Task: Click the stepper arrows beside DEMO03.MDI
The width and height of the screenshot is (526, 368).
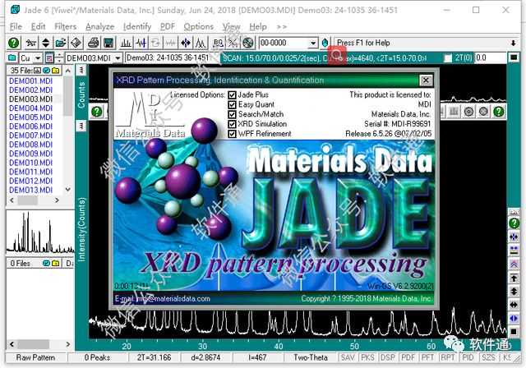Action: [x=59, y=58]
